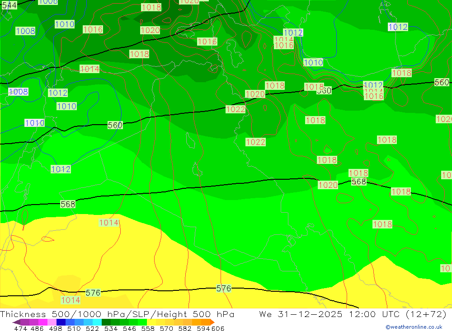This screenshot has width=452, height=331.
Task: Select the 1022 label above 560 line
Action: (235, 109)
